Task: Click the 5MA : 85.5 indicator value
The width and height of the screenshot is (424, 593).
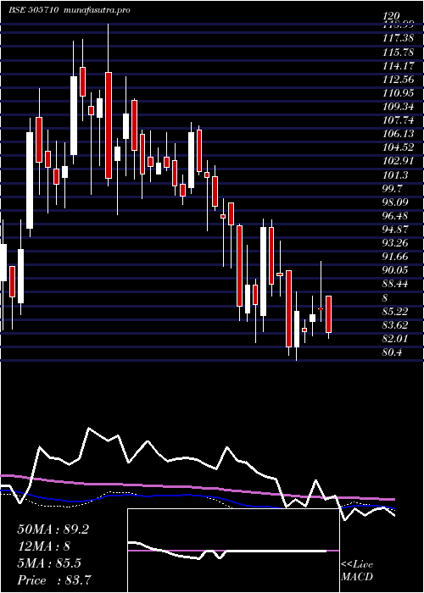Action: click(x=49, y=563)
